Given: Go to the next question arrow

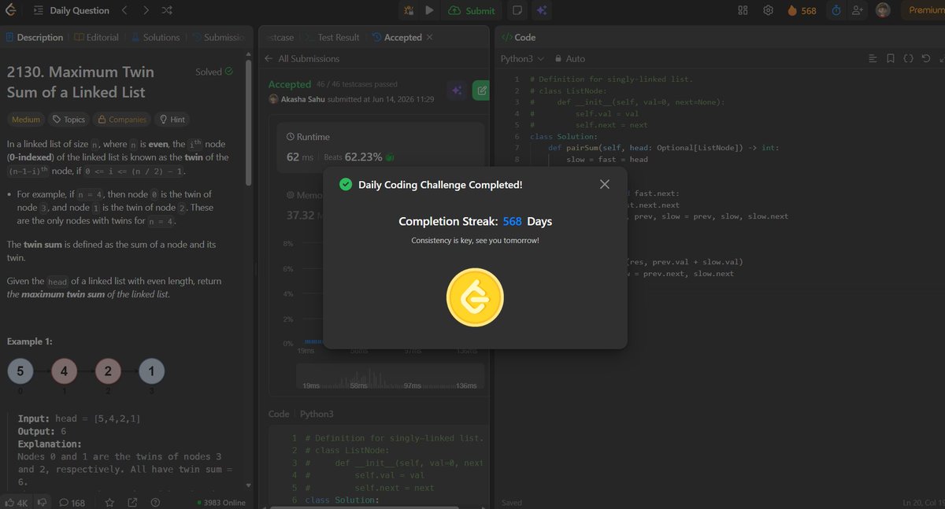Looking at the screenshot, I should (x=146, y=10).
